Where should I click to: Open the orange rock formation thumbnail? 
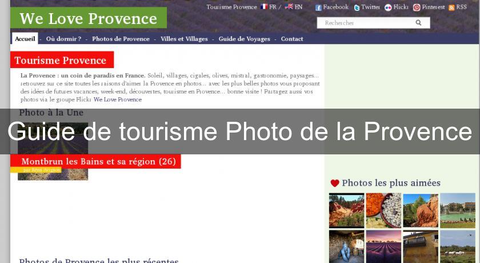pyautogui.click(x=421, y=210)
